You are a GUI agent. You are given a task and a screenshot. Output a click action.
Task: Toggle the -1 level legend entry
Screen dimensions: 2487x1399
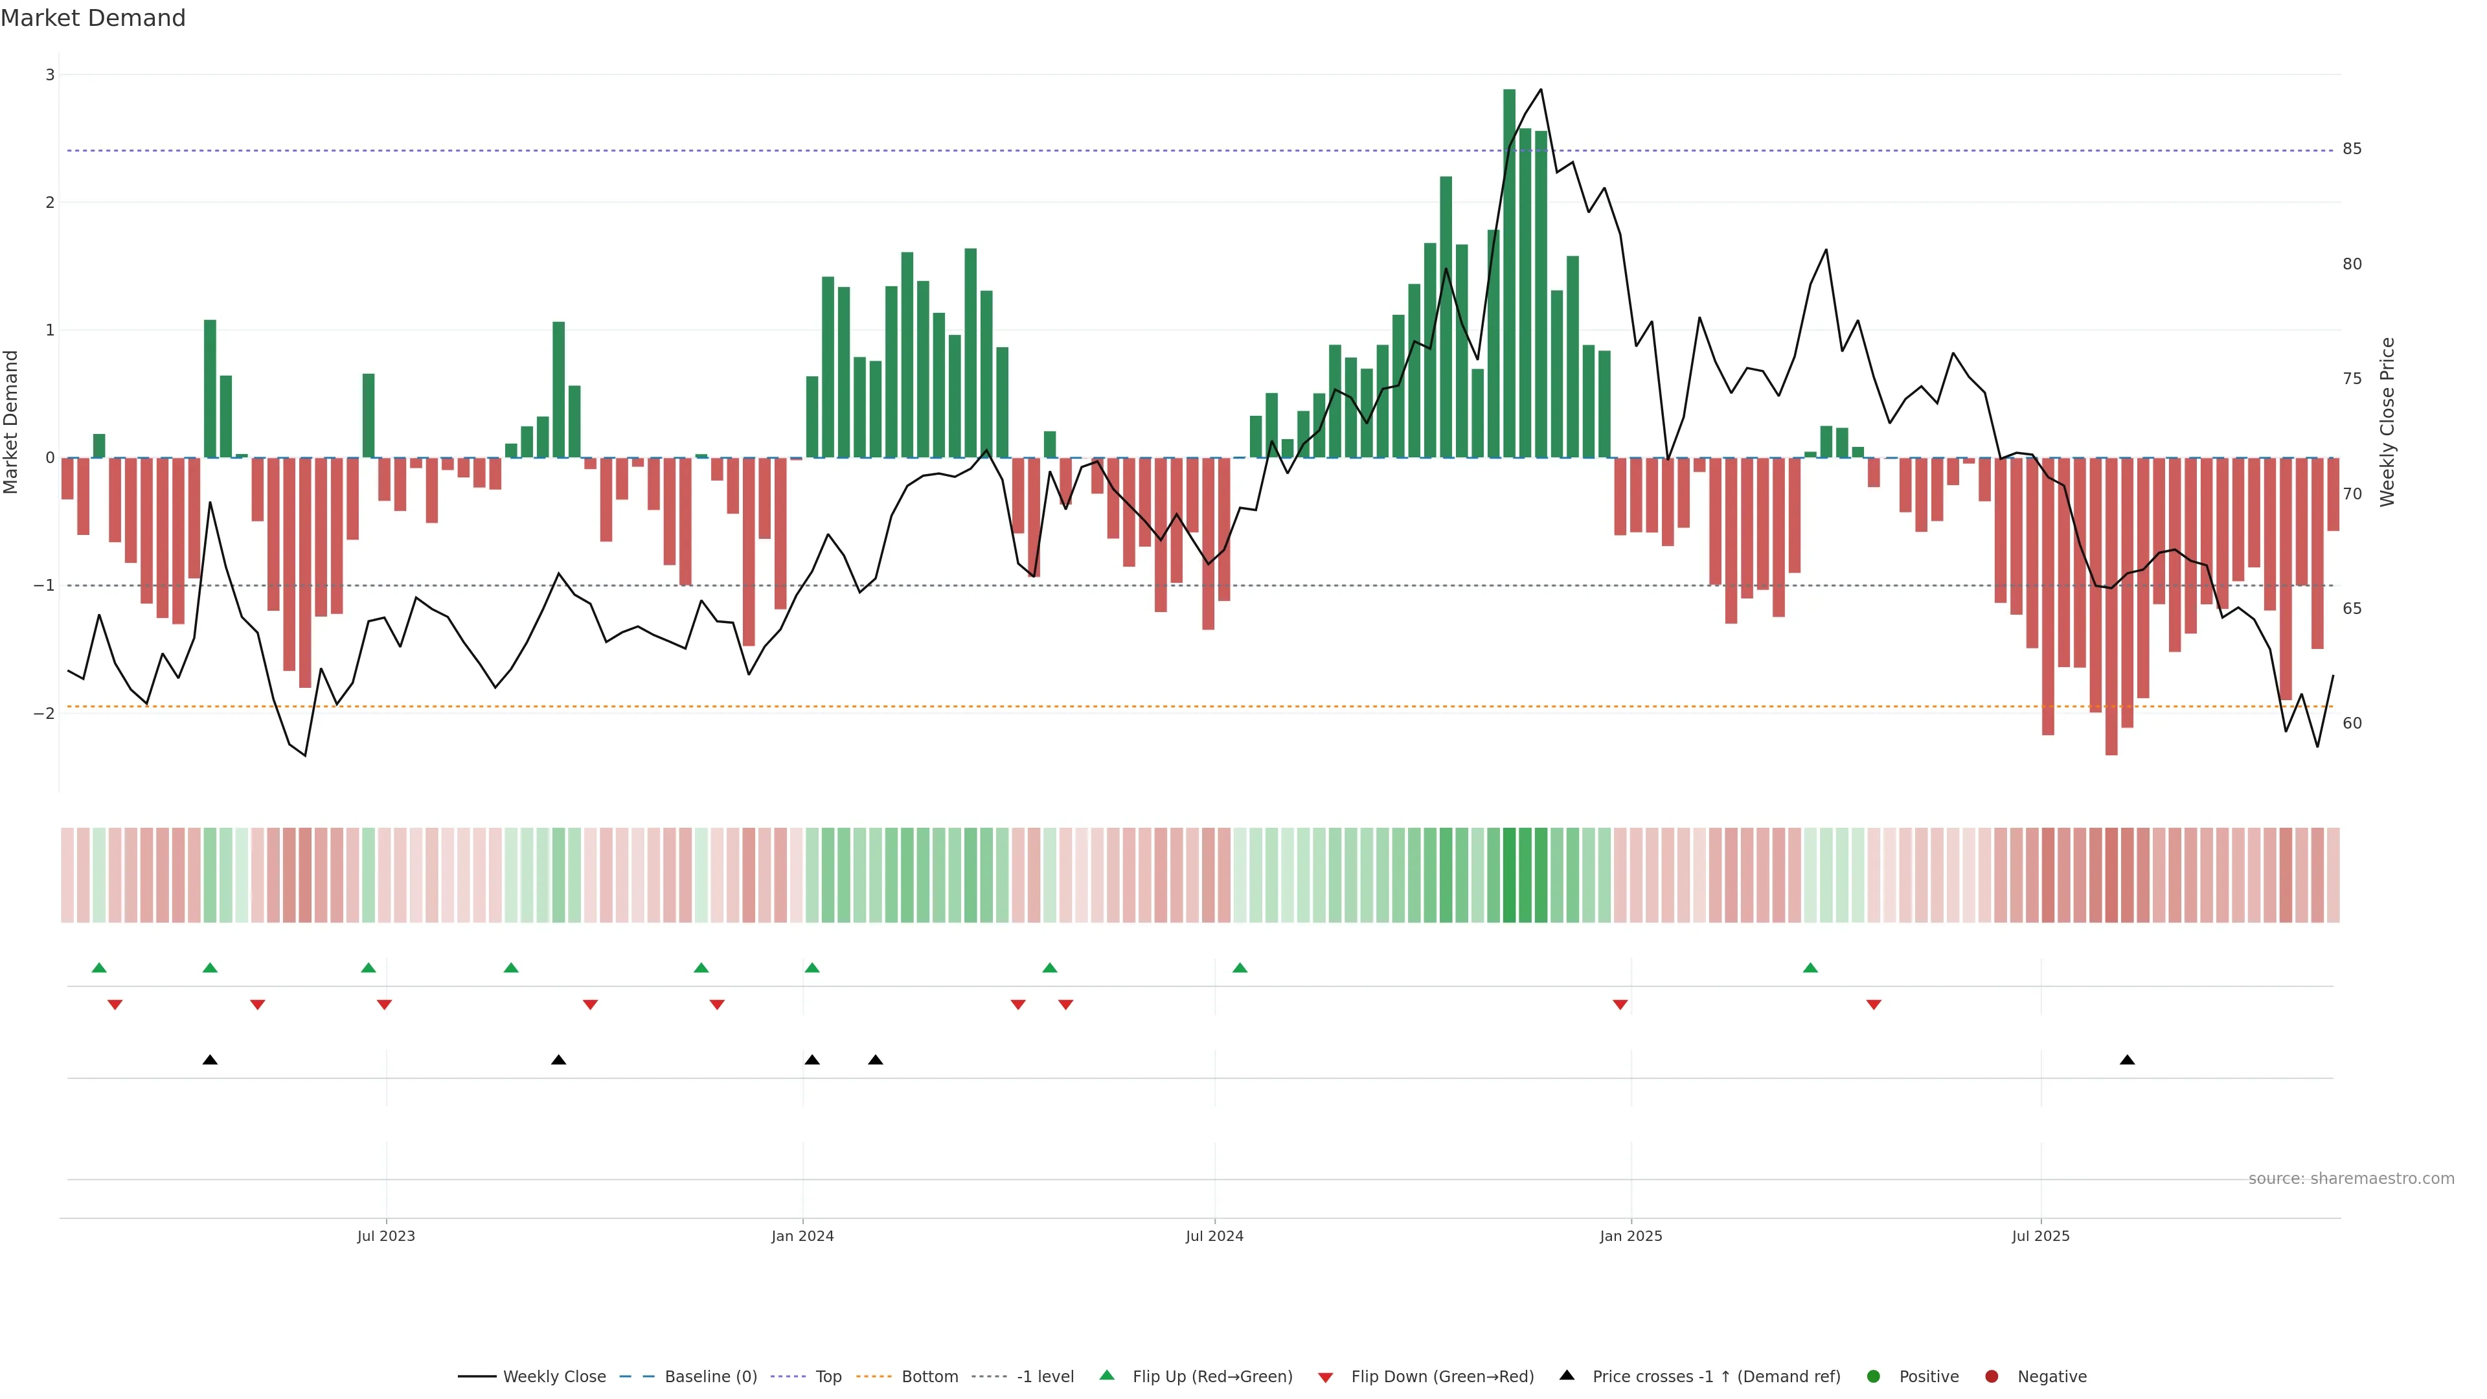(1045, 1376)
